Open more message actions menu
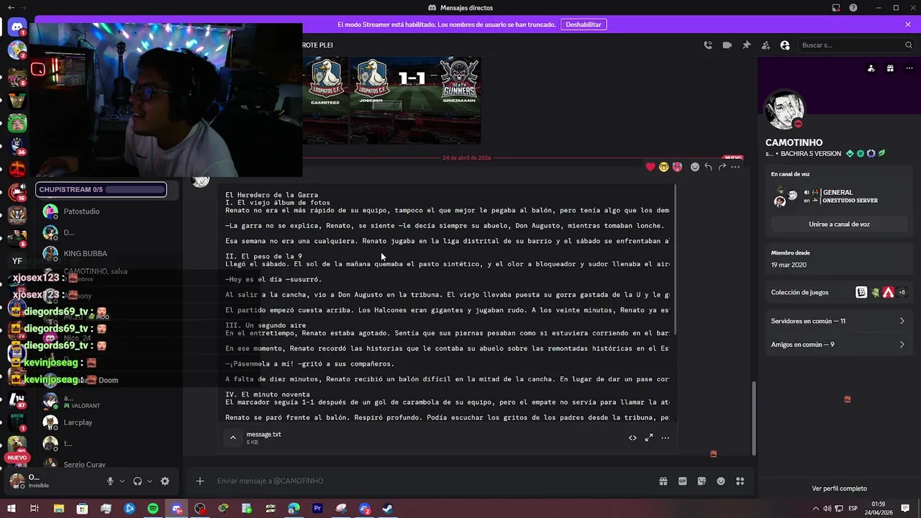 point(735,167)
